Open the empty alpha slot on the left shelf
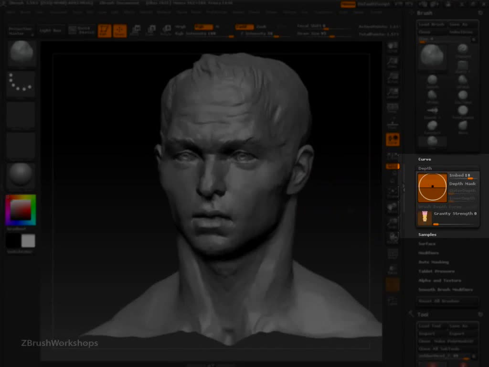Viewport: 489px width, 367px height. coord(21,115)
